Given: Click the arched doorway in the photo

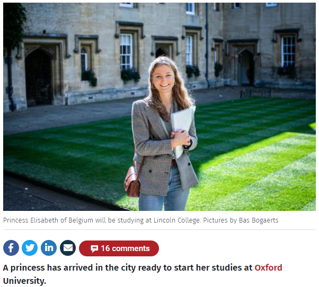Looking at the screenshot, I should (x=39, y=78).
